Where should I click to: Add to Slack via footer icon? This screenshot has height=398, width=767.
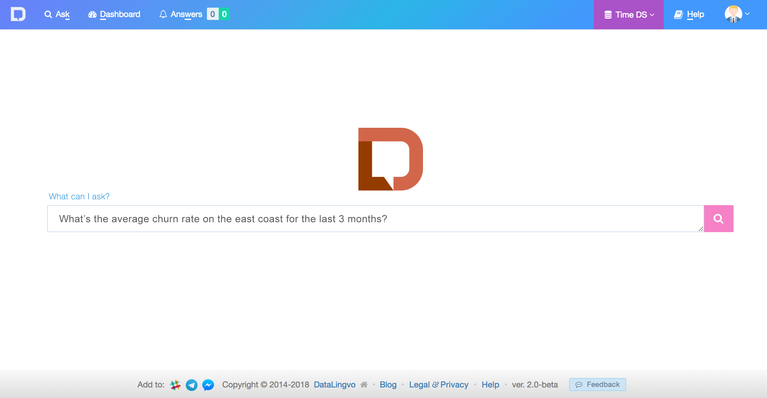pyautogui.click(x=175, y=385)
